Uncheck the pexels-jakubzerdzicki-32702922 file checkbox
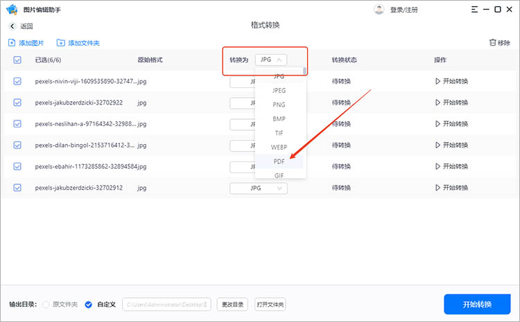The width and height of the screenshot is (520, 322). (x=17, y=102)
